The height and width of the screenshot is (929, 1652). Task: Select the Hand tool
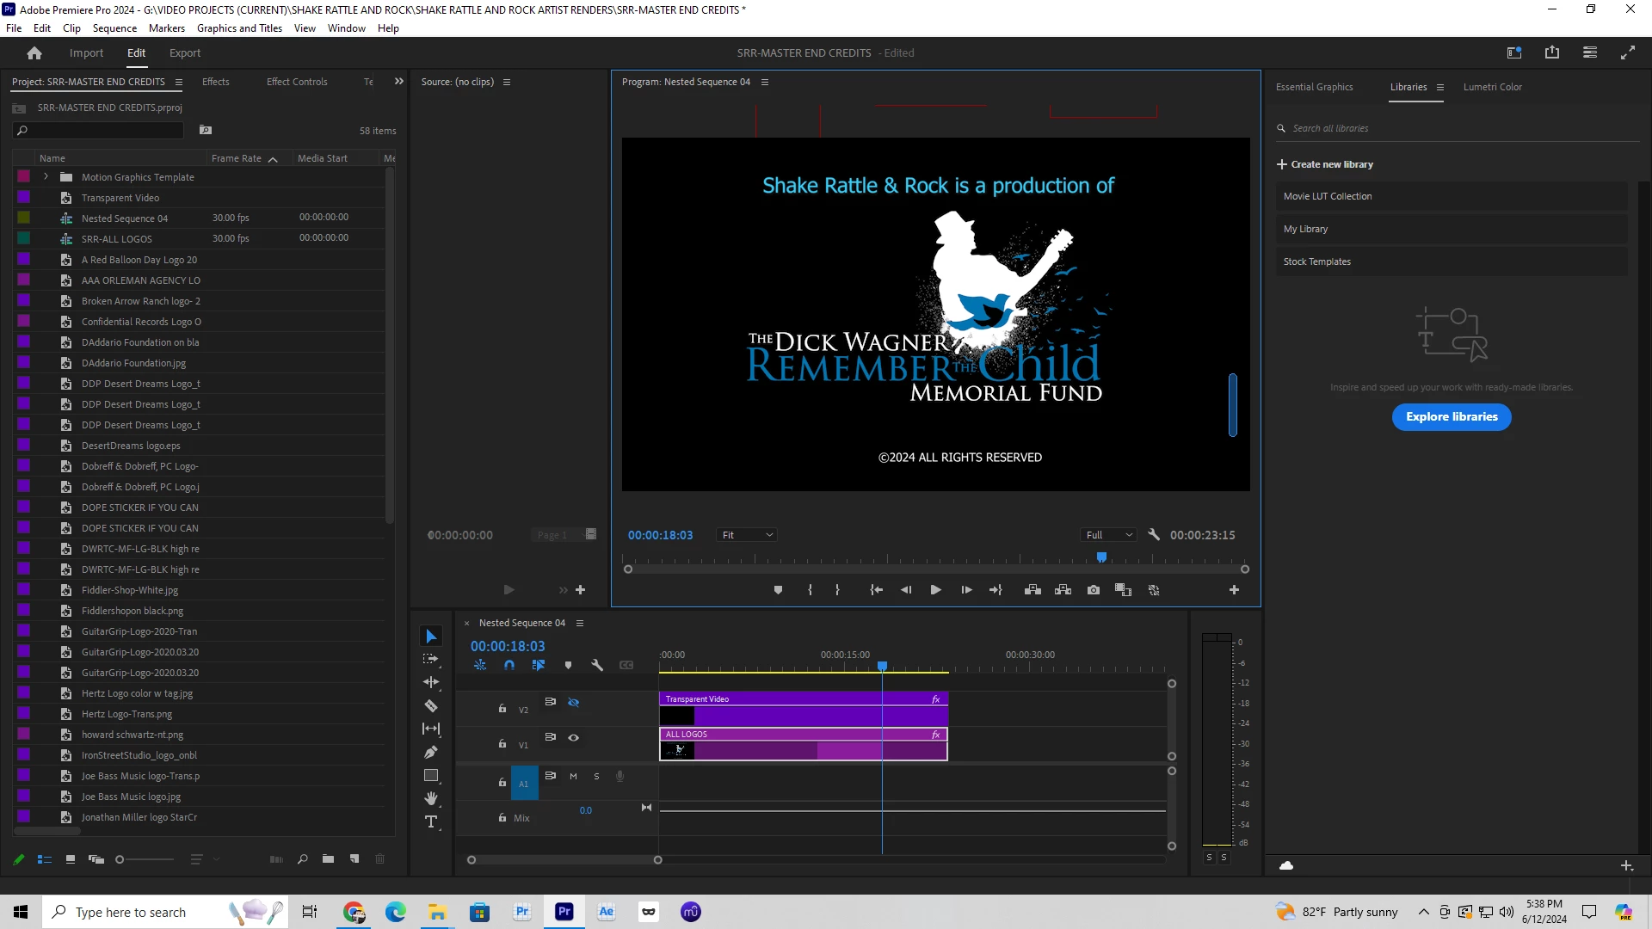point(431,799)
